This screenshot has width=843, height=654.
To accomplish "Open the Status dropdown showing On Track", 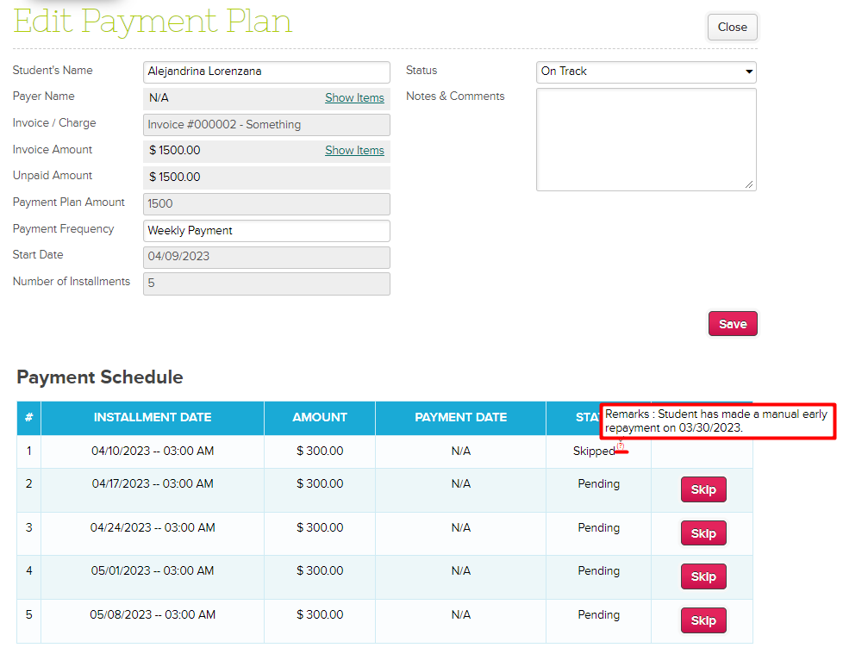I will (x=646, y=72).
